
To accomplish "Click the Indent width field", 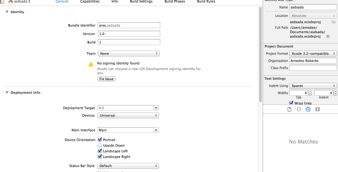I will point(324,93).
